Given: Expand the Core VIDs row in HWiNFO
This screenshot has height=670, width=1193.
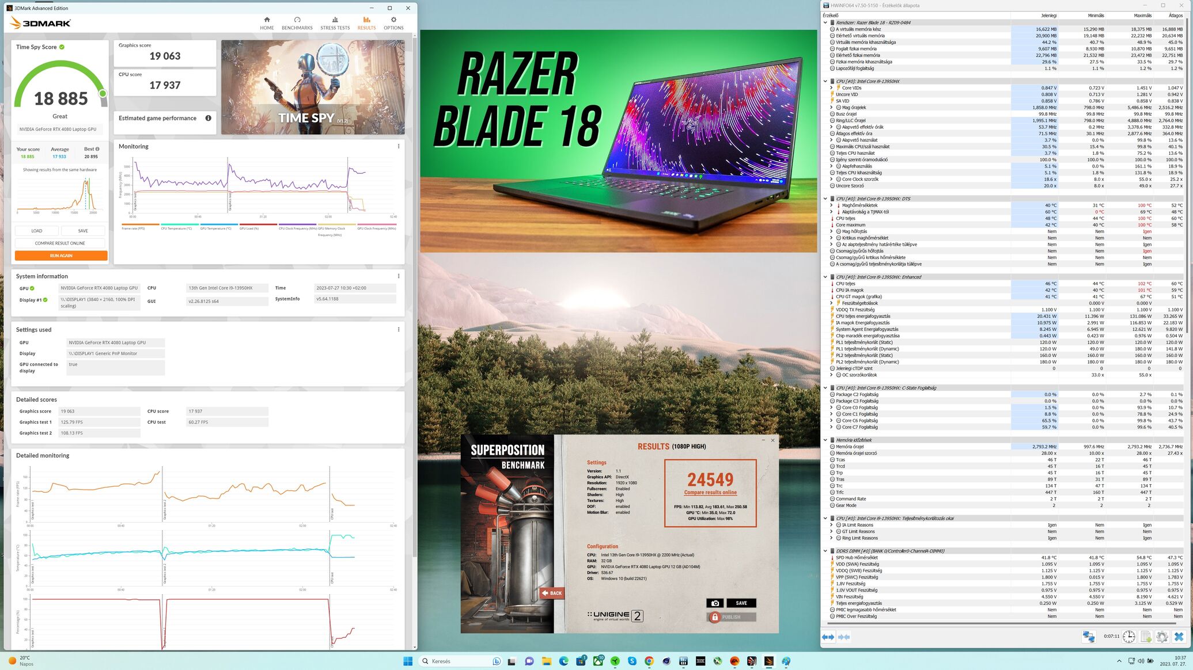Looking at the screenshot, I should [831, 88].
